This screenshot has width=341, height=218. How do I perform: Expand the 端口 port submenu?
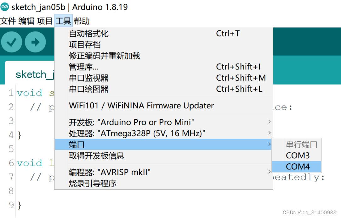pos(164,144)
